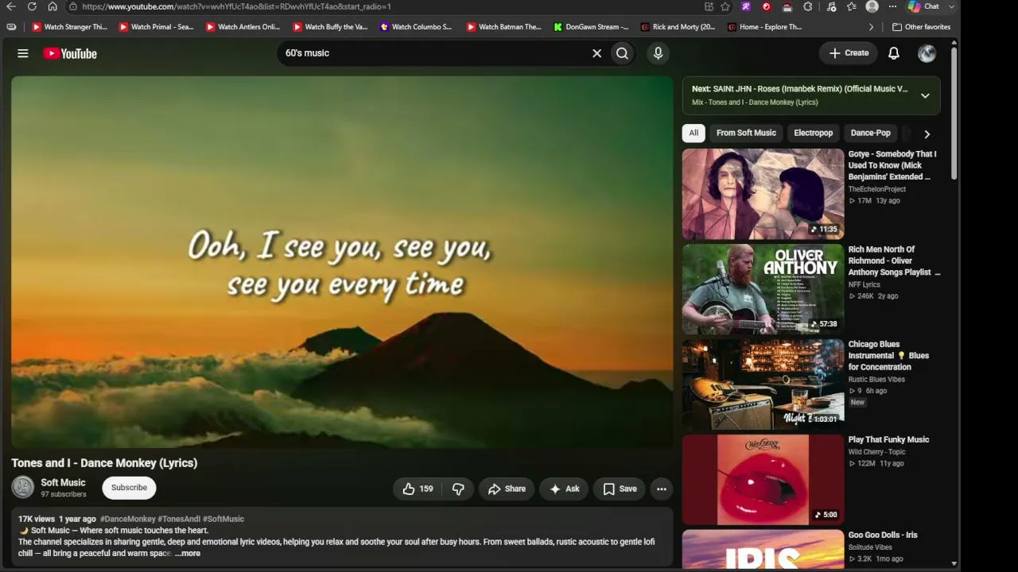Open Copilot Chat
The height and width of the screenshot is (572, 1018).
coord(923,6)
